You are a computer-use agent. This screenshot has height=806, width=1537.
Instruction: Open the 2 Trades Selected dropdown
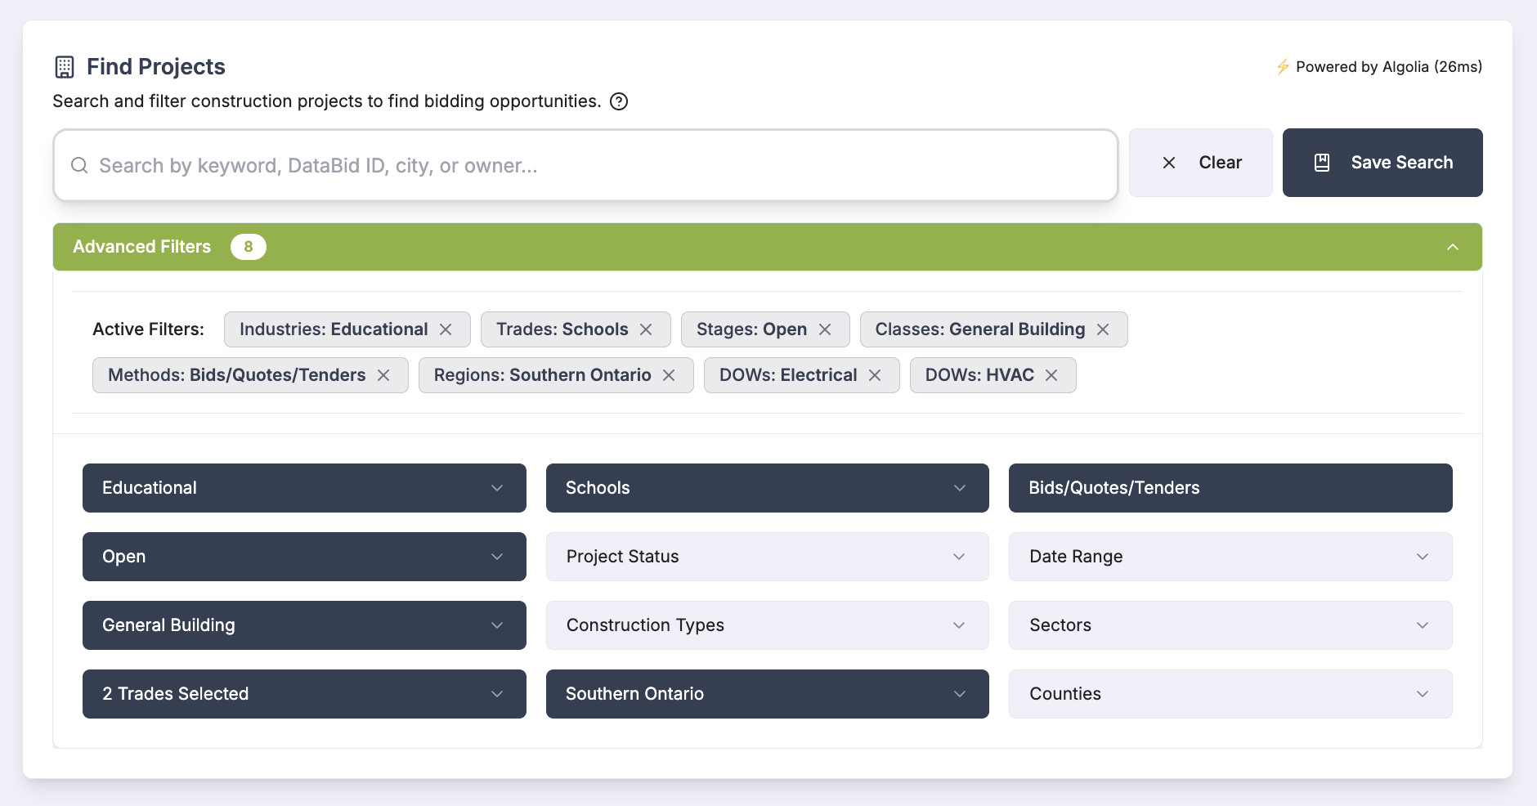click(x=304, y=694)
